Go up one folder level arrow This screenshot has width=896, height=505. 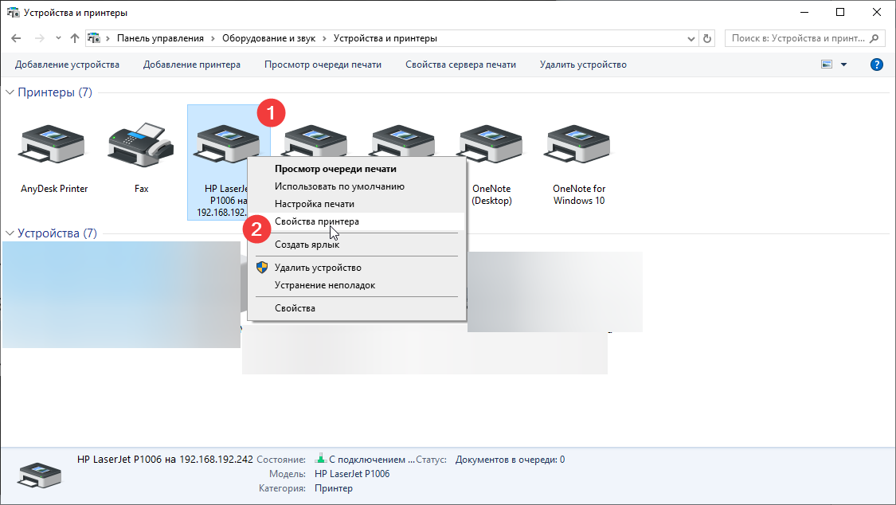tap(75, 38)
